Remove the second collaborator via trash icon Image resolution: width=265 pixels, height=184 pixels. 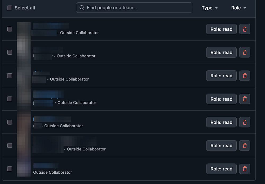point(245,52)
